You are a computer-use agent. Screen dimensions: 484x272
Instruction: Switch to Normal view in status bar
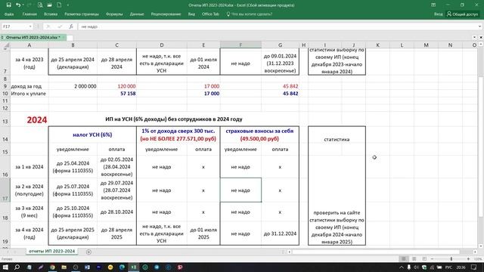click(403, 258)
